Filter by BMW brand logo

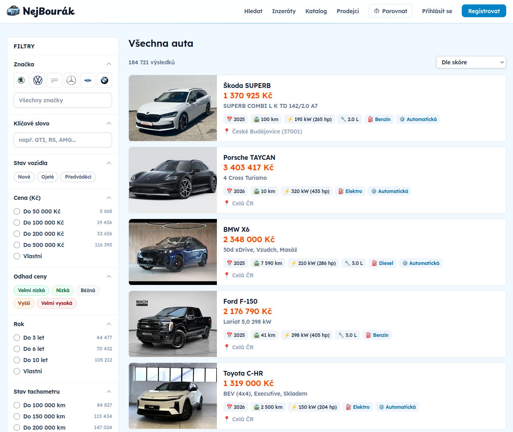(104, 80)
